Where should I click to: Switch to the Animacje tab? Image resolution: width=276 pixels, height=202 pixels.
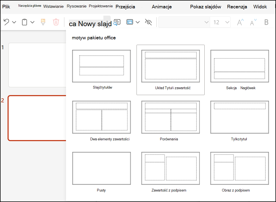click(162, 7)
